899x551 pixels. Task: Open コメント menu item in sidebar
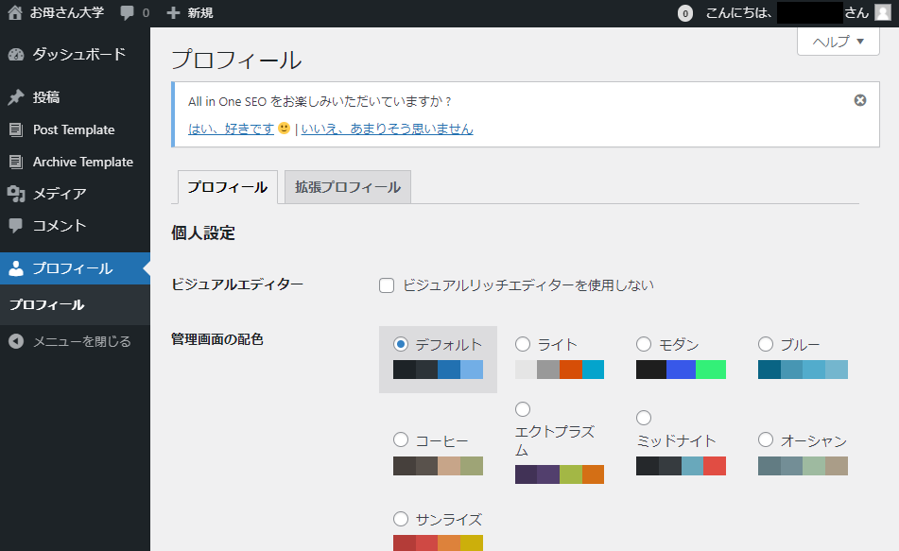75,226
